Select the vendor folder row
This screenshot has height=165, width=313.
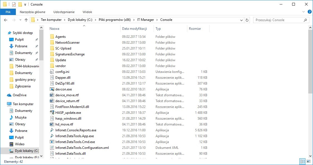(129, 66)
